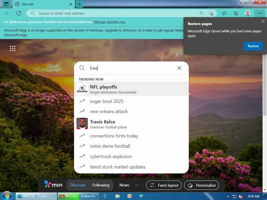Screen dimensions: 267x200
Task: Open the media player taskbar icon
Action: coord(130,196)
